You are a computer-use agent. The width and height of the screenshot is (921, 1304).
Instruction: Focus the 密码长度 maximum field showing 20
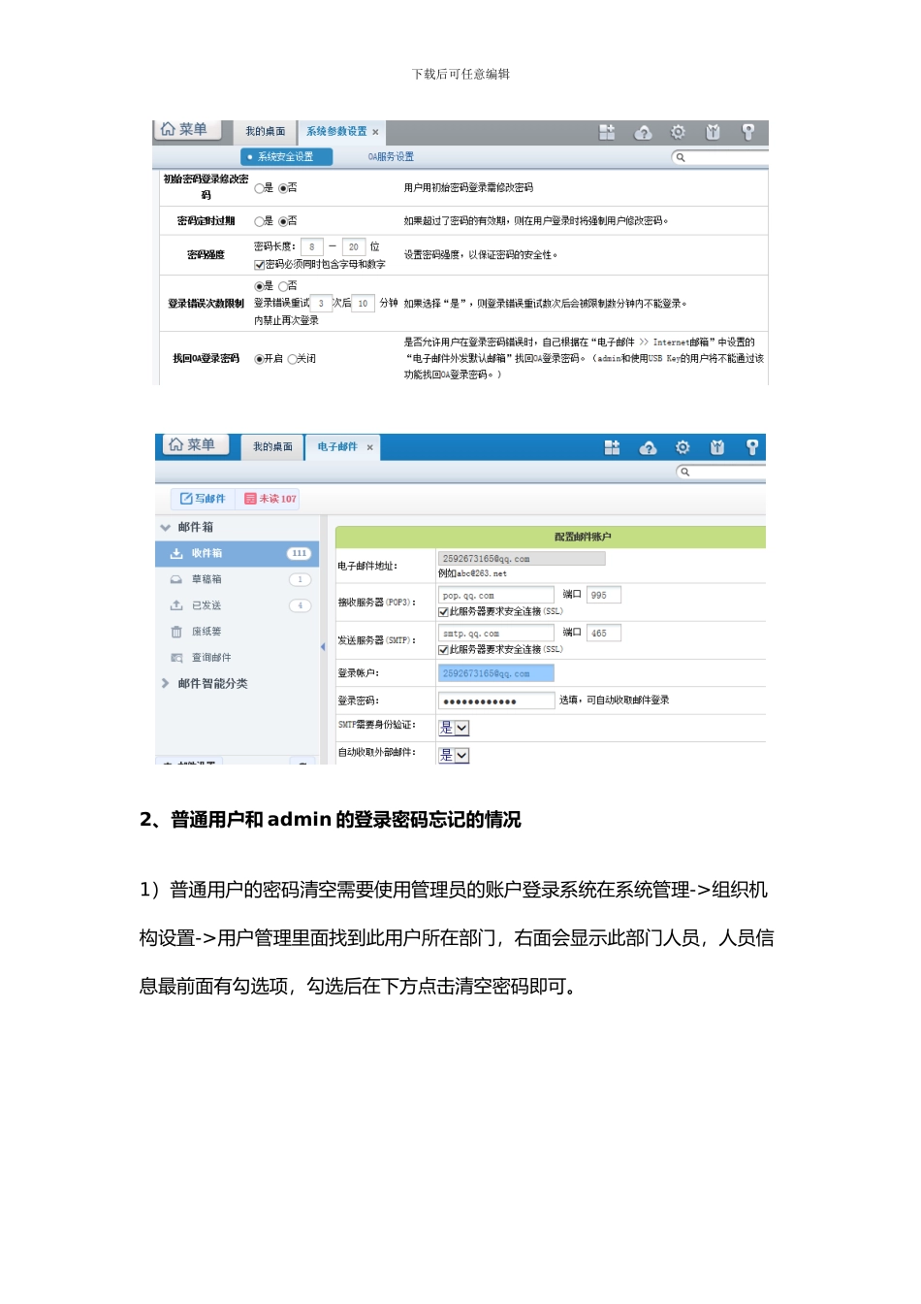coord(354,247)
